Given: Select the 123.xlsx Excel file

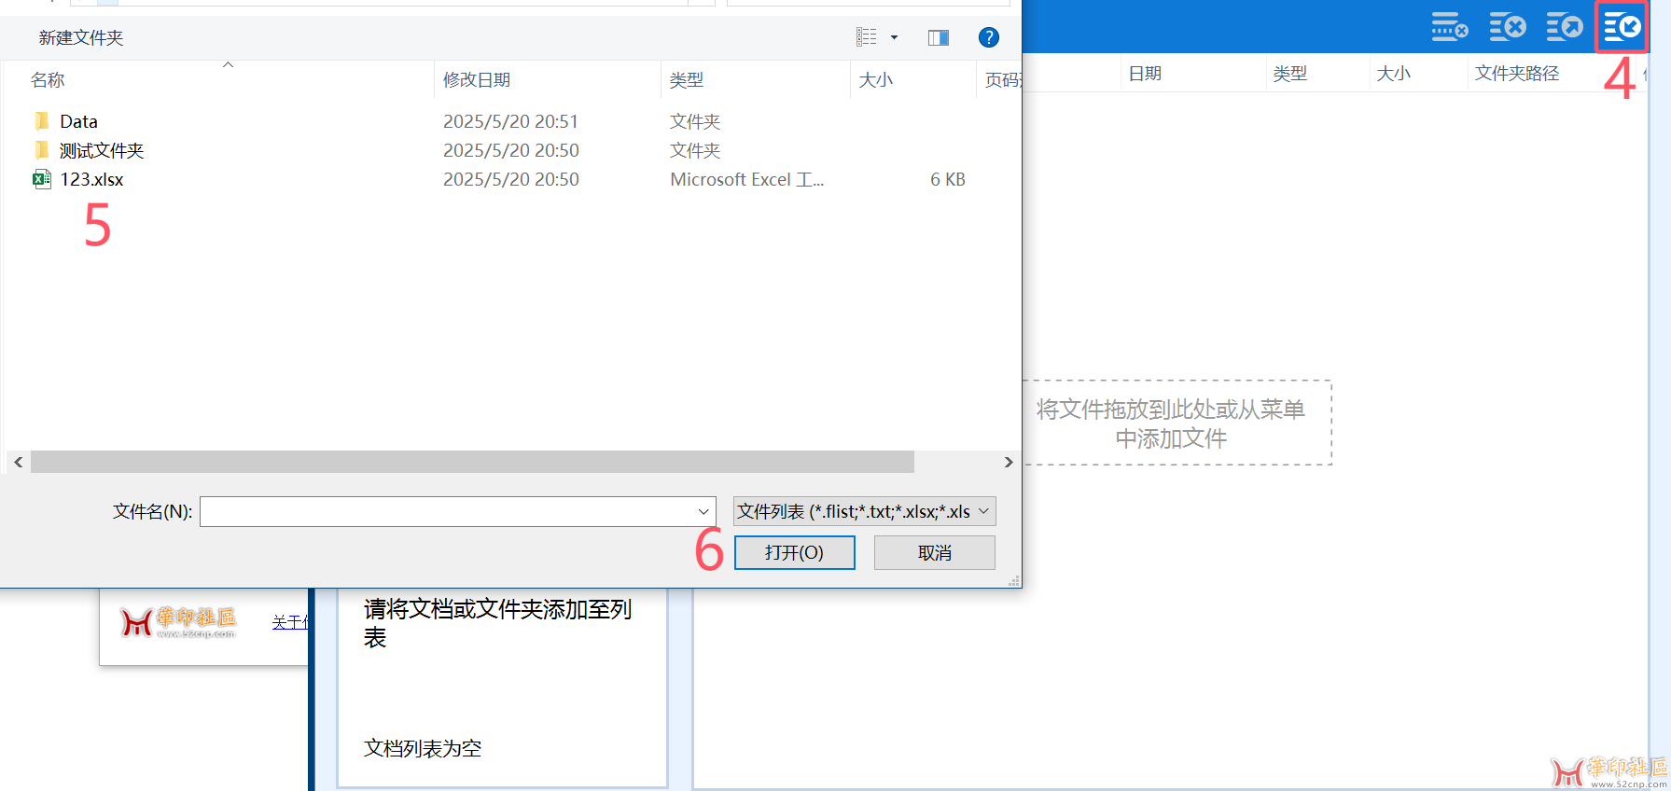Looking at the screenshot, I should [x=91, y=179].
